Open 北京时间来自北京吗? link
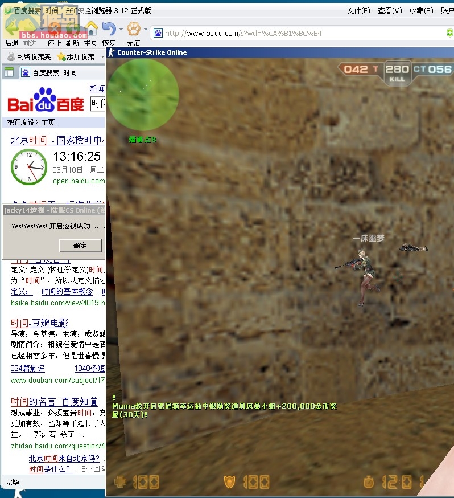454x498 pixels. tap(64, 458)
